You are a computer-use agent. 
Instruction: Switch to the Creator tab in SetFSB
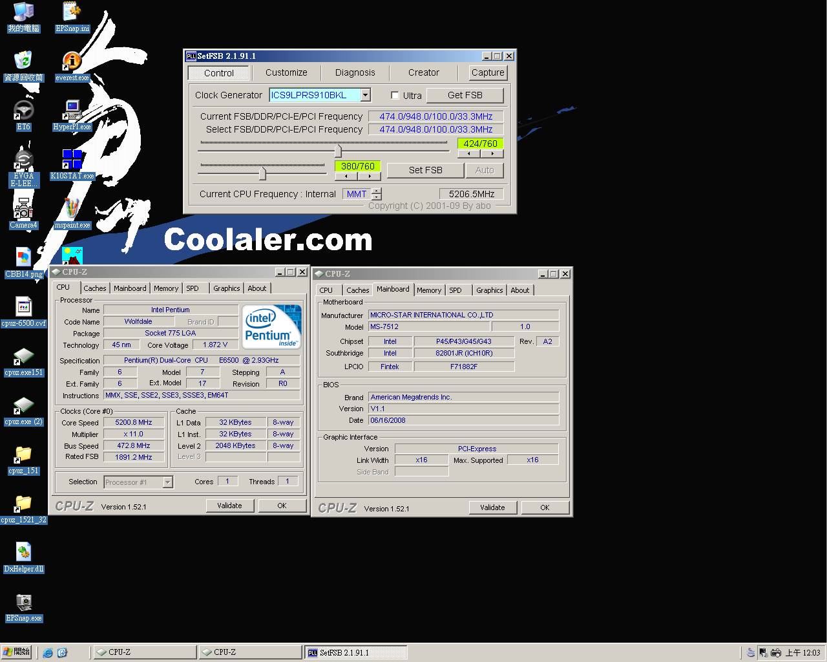point(423,73)
